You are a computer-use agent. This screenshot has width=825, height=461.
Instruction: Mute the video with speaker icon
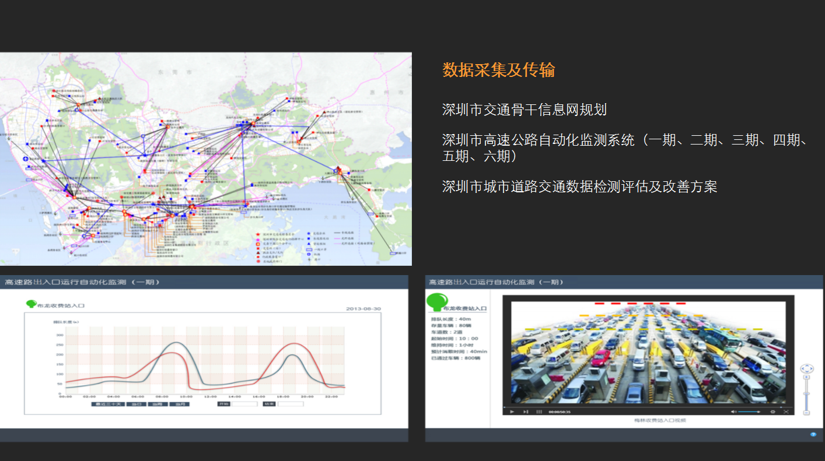(x=733, y=411)
